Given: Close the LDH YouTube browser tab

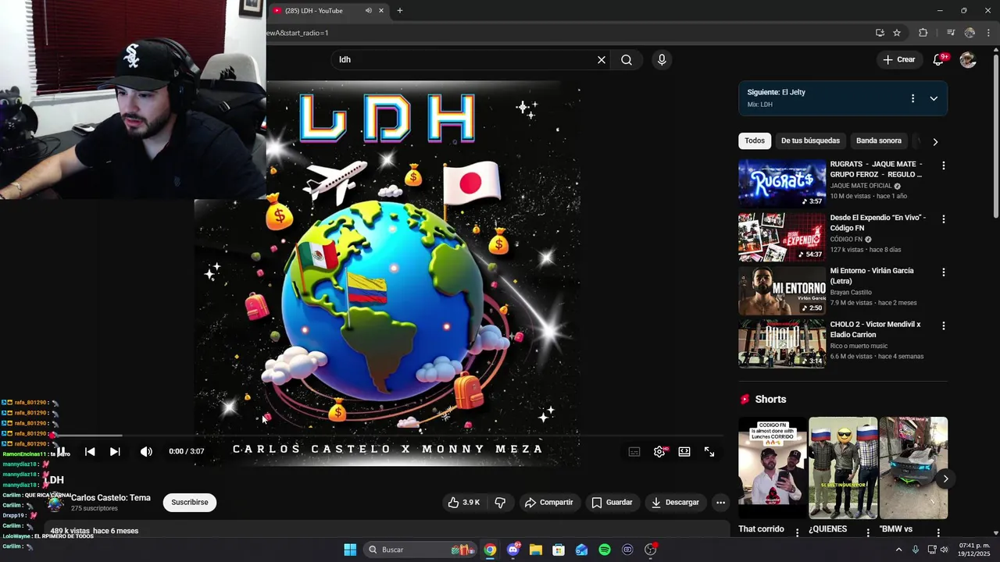Looking at the screenshot, I should click(x=381, y=11).
